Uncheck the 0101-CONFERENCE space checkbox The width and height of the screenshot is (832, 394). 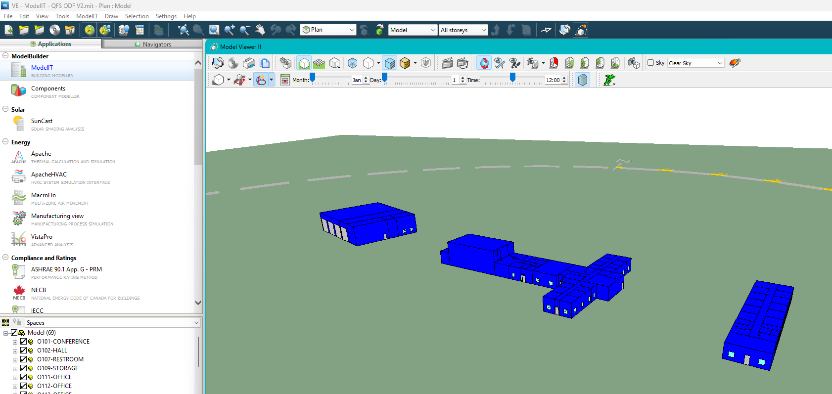23,342
